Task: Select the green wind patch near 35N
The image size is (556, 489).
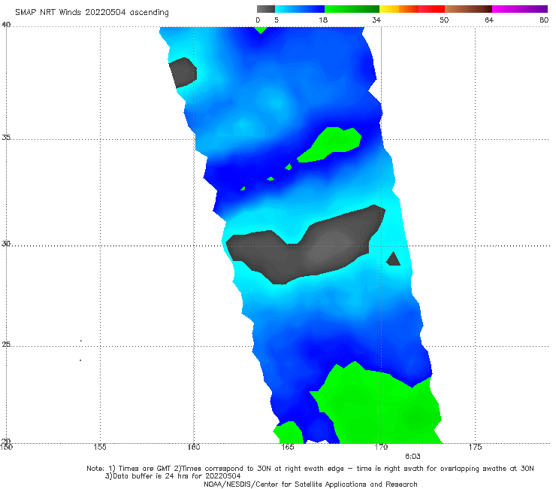Action: pos(330,144)
